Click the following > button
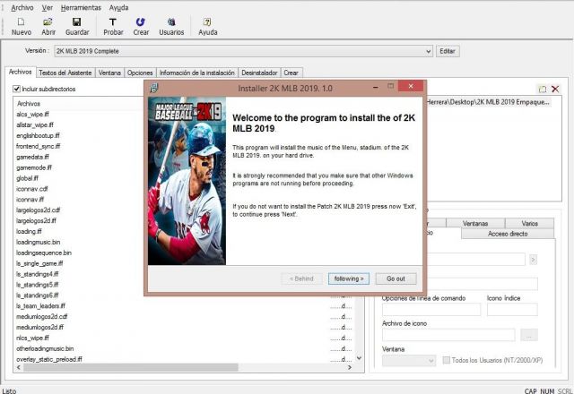 coord(349,278)
